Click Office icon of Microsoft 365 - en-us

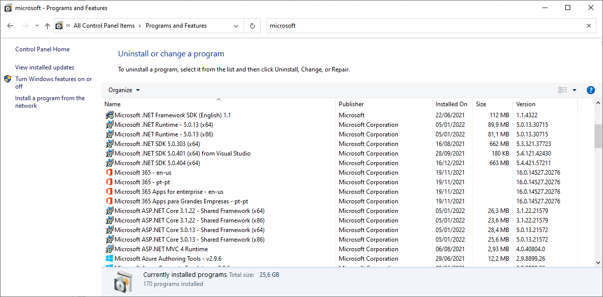[109, 172]
